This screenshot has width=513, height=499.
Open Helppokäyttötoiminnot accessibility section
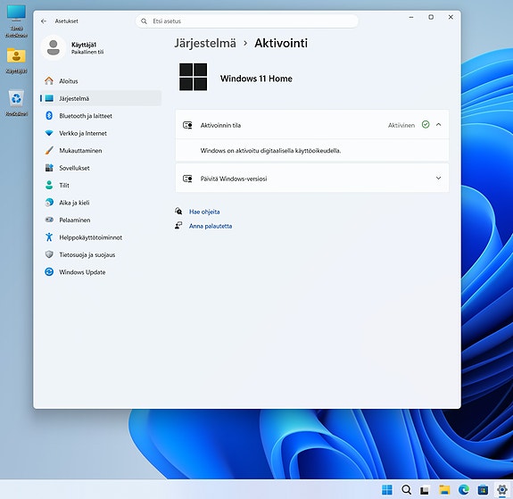[101, 237]
